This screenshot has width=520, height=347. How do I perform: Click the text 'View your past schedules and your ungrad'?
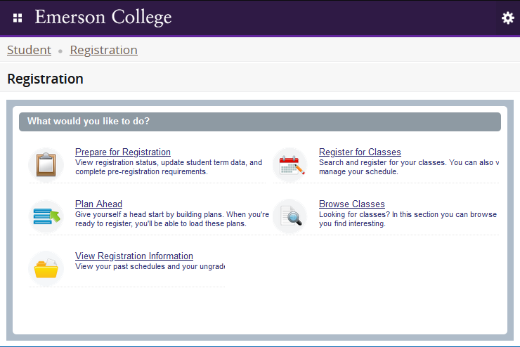point(150,266)
